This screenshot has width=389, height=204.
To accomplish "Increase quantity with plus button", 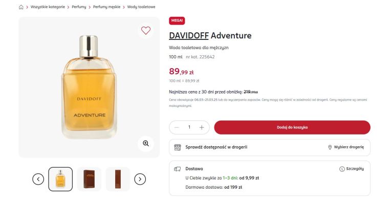I will coord(202,127).
